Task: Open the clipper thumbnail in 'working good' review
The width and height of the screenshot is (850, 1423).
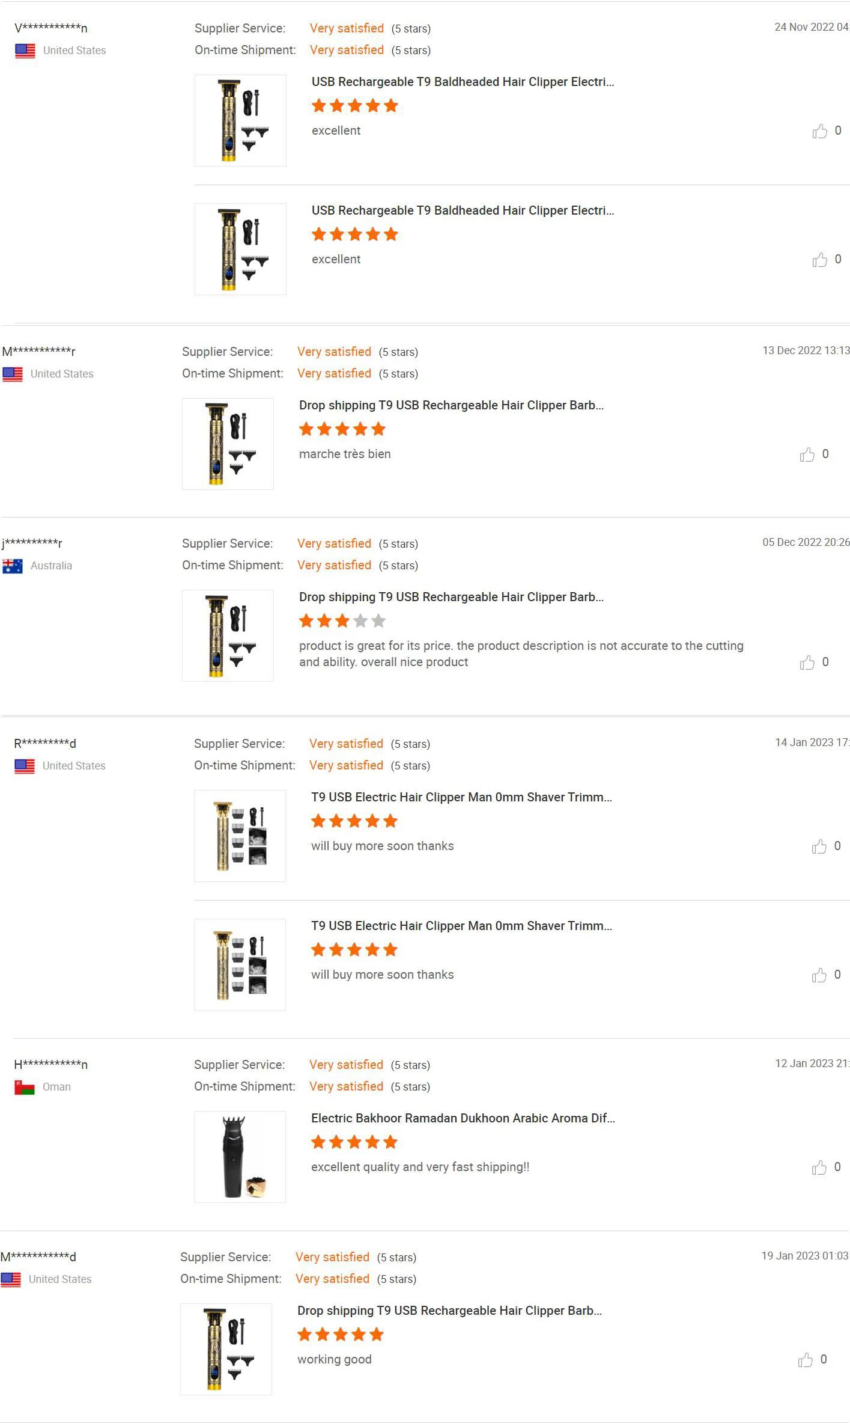Action: (x=226, y=1349)
